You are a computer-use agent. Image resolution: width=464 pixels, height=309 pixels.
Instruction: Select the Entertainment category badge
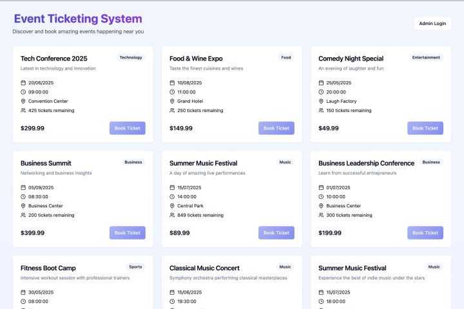(427, 57)
